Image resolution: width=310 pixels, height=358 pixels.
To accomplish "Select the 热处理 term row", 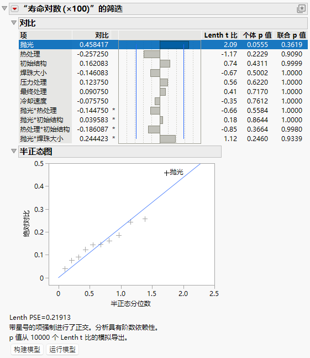I will [x=163, y=54].
